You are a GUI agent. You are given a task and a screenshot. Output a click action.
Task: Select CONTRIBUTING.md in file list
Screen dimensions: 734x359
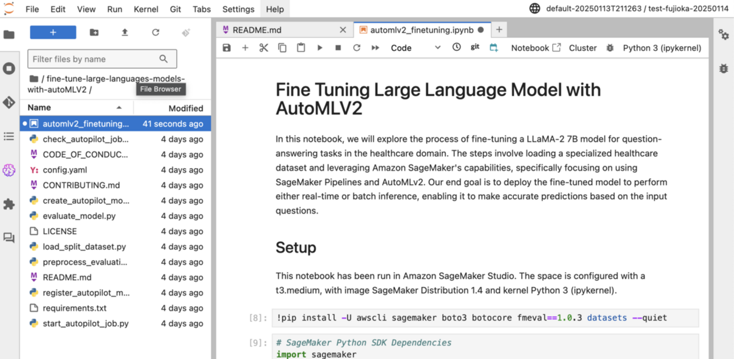pyautogui.click(x=116, y=185)
